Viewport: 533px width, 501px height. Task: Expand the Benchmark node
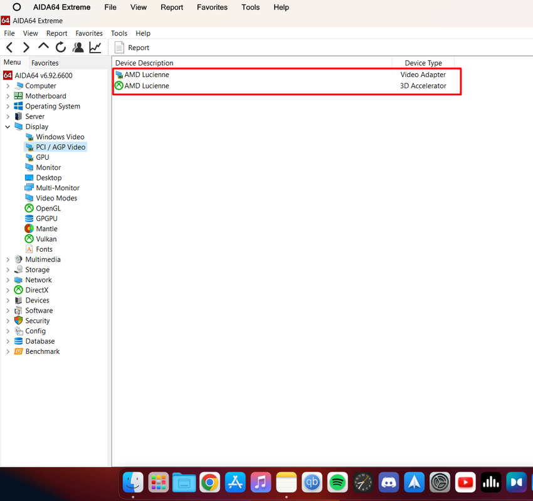coord(8,351)
